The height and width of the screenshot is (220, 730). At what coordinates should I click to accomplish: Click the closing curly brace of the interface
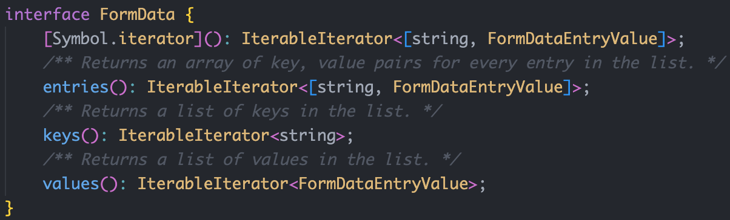[x=9, y=208]
